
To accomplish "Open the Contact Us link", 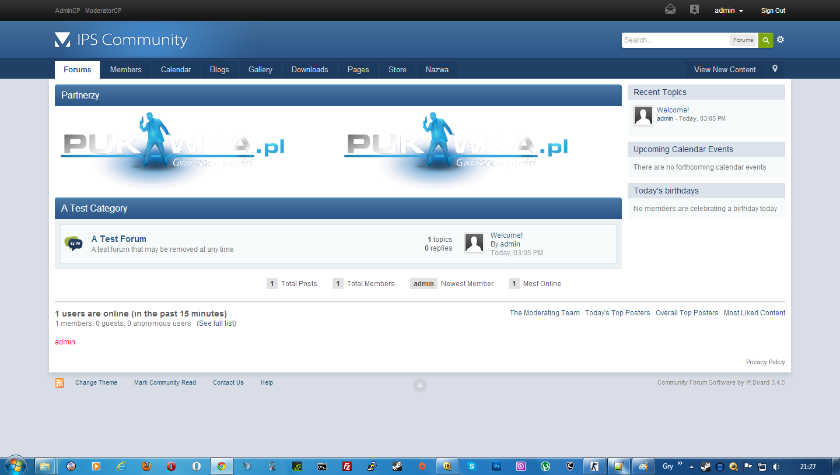I will pos(228,383).
